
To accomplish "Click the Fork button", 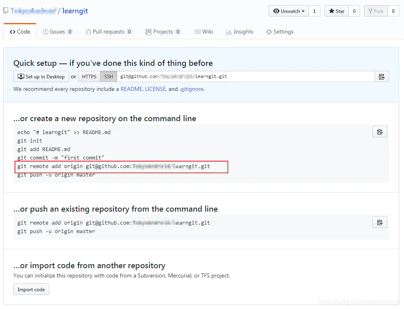I will point(376,11).
